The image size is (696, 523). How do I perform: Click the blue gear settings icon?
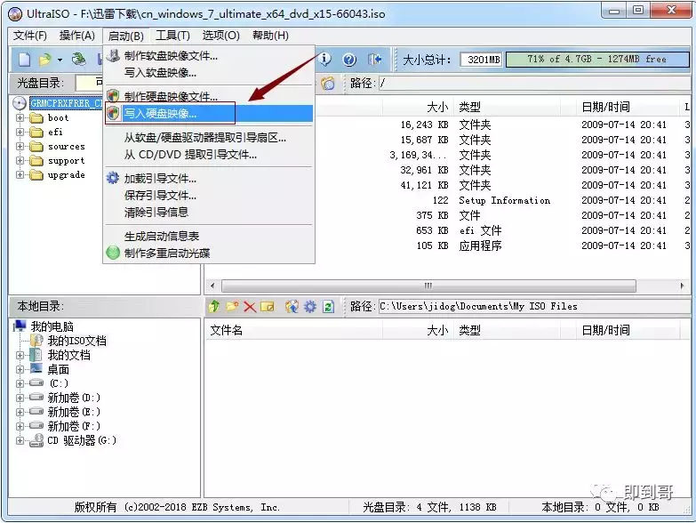(x=310, y=306)
